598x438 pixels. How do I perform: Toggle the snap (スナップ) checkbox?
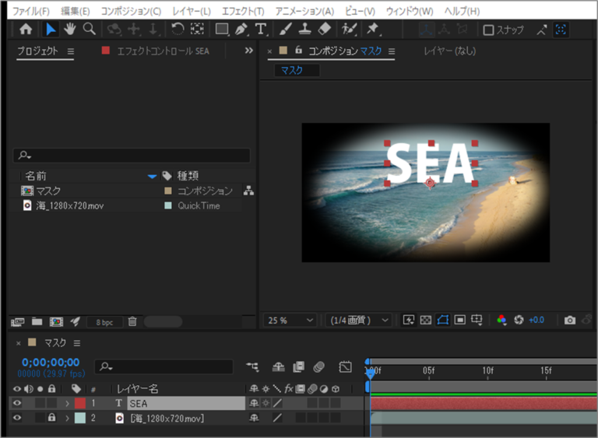pos(488,30)
